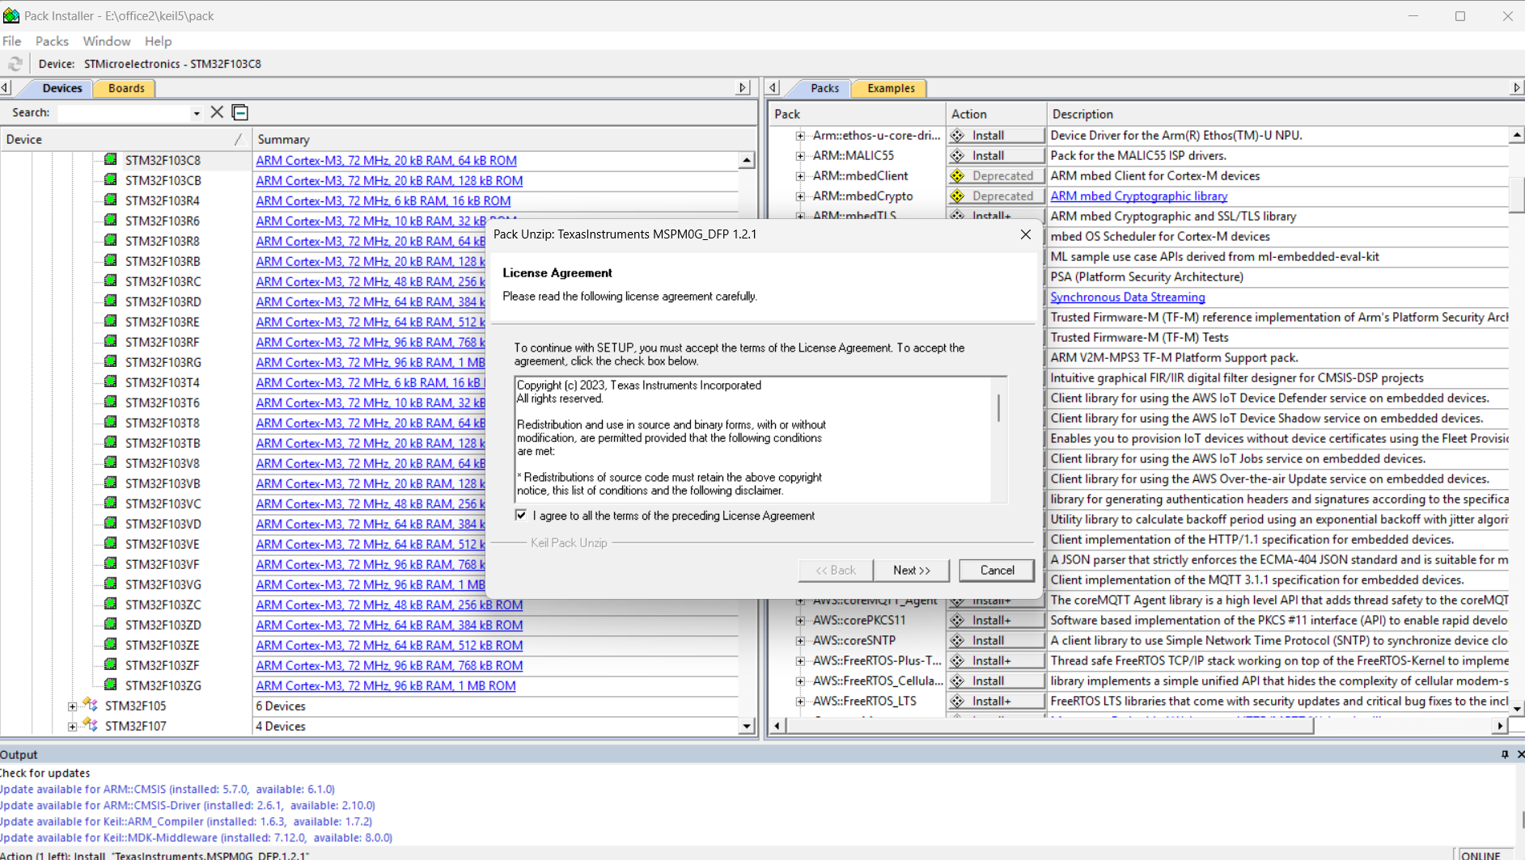The width and height of the screenshot is (1525, 860).
Task: Expand the AWS::FreeRTOS_LTS pack
Action: pyautogui.click(x=800, y=702)
